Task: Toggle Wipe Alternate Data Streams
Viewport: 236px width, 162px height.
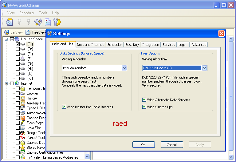Action: click(x=144, y=100)
